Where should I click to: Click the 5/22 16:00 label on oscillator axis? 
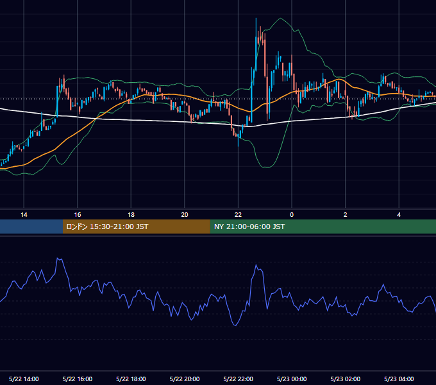point(78,379)
